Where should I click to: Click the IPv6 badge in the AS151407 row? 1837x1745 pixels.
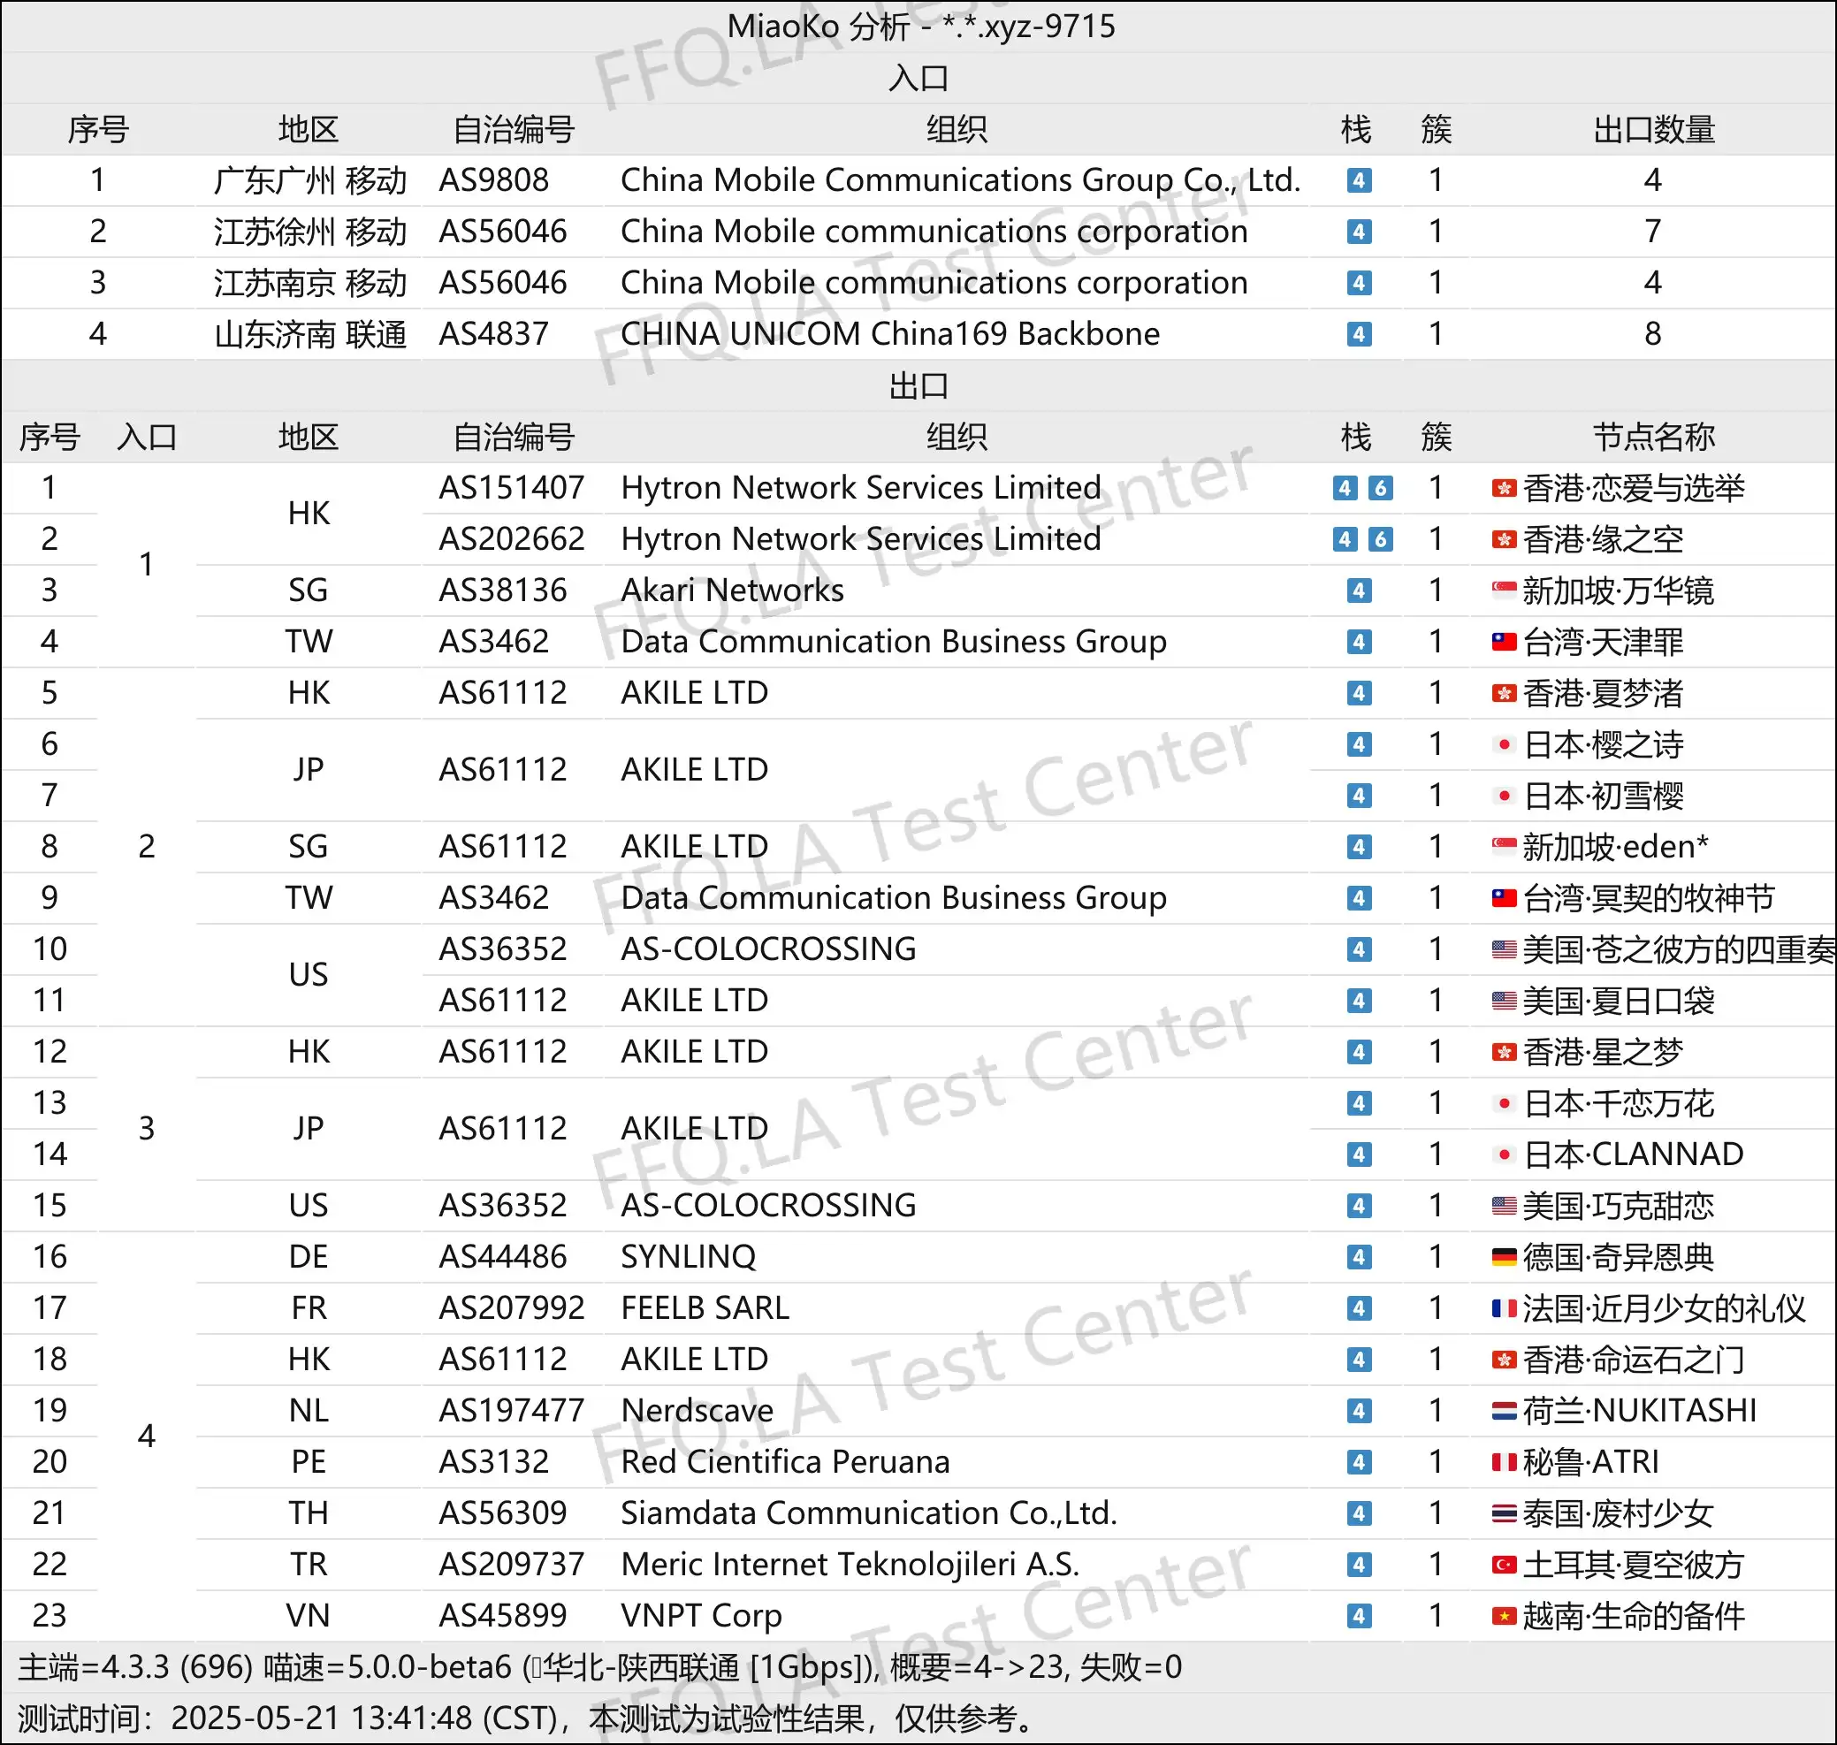pos(1380,488)
